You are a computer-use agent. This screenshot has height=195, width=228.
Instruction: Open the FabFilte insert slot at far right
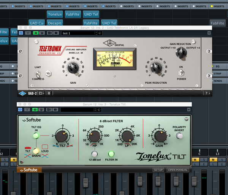point(217,23)
